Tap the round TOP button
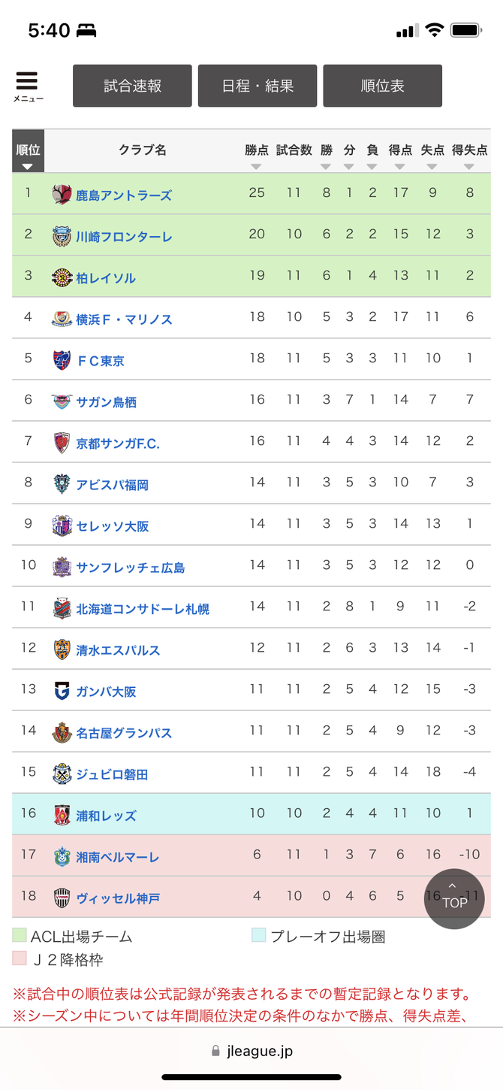This screenshot has height=1090, width=503. [454, 899]
